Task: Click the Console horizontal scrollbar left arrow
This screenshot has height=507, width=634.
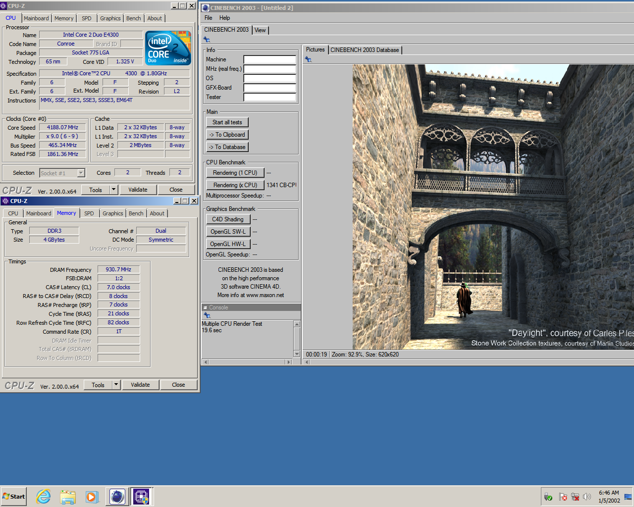Action: click(206, 362)
